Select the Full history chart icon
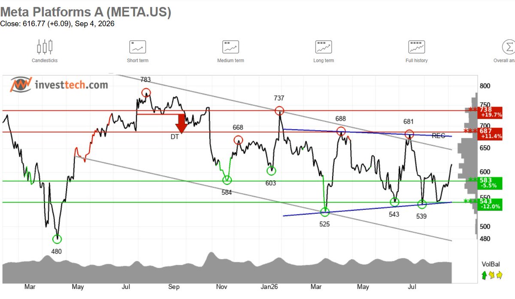The image size is (515, 299). pyautogui.click(x=416, y=47)
